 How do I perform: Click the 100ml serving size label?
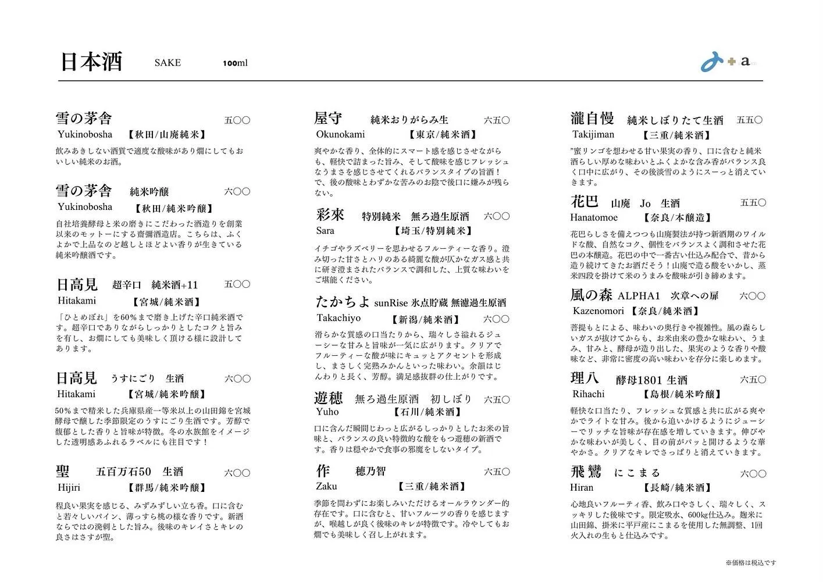(x=235, y=63)
